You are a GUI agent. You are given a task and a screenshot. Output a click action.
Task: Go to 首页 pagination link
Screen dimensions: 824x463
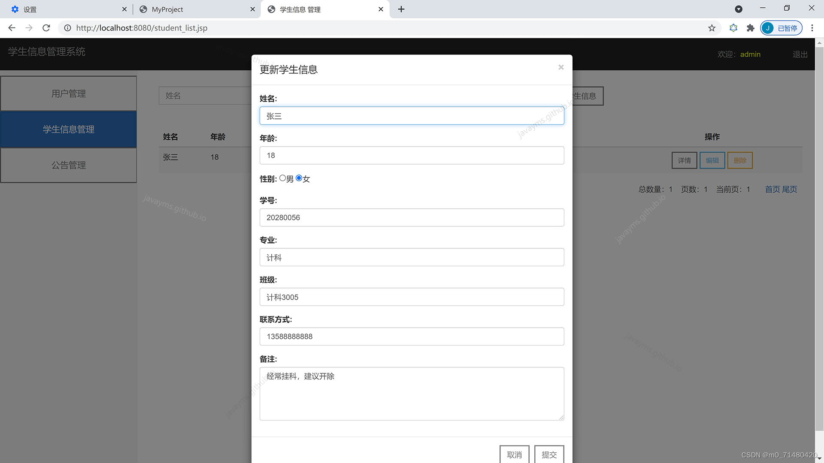[x=772, y=189]
